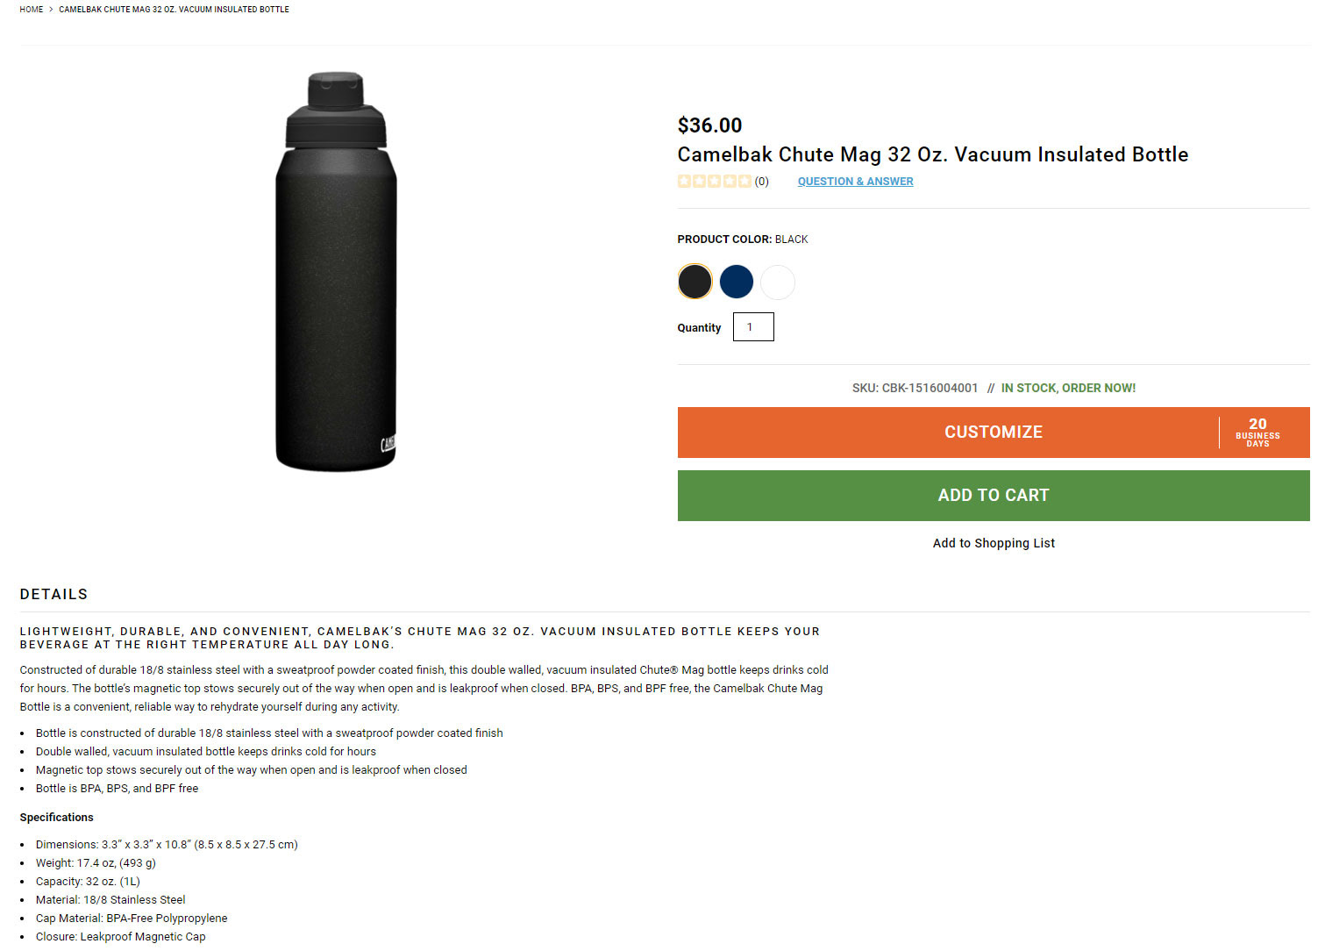
Task: Focus the Quantity input field
Action: point(753,327)
